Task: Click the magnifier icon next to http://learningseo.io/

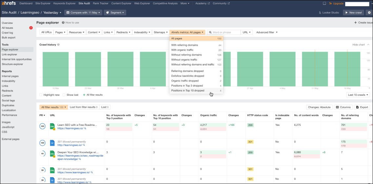Action: pyautogui.click(x=84, y=145)
